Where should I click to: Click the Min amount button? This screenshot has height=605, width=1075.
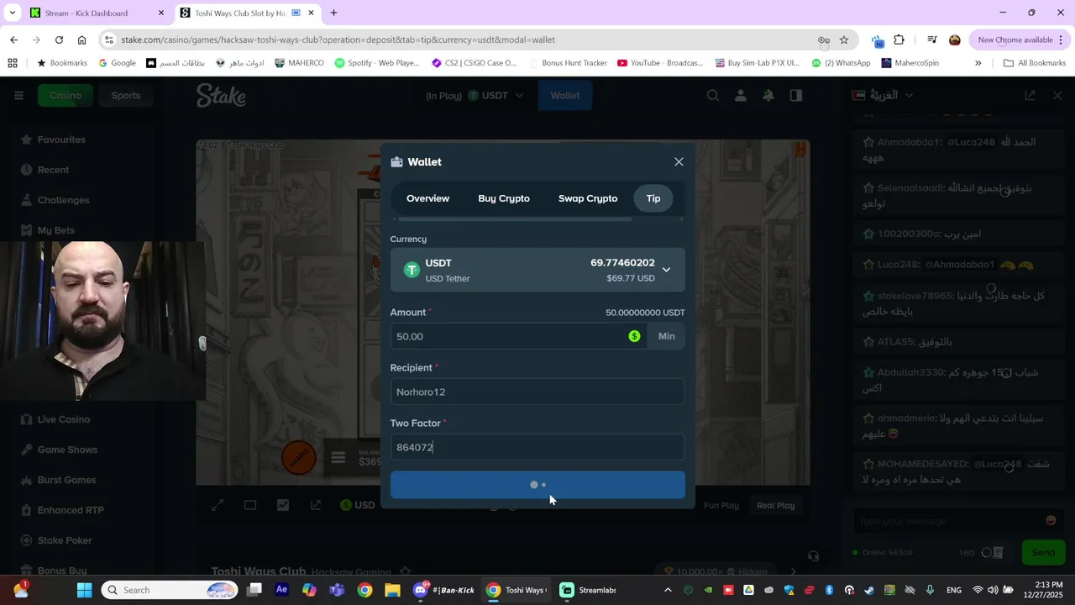666,336
